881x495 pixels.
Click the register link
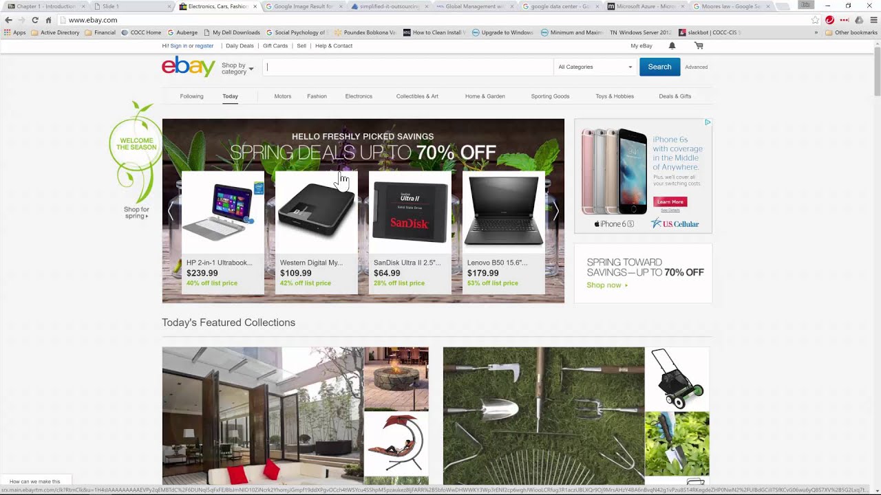[x=204, y=46]
